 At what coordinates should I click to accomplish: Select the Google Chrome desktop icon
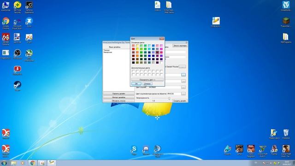pos(6,24)
